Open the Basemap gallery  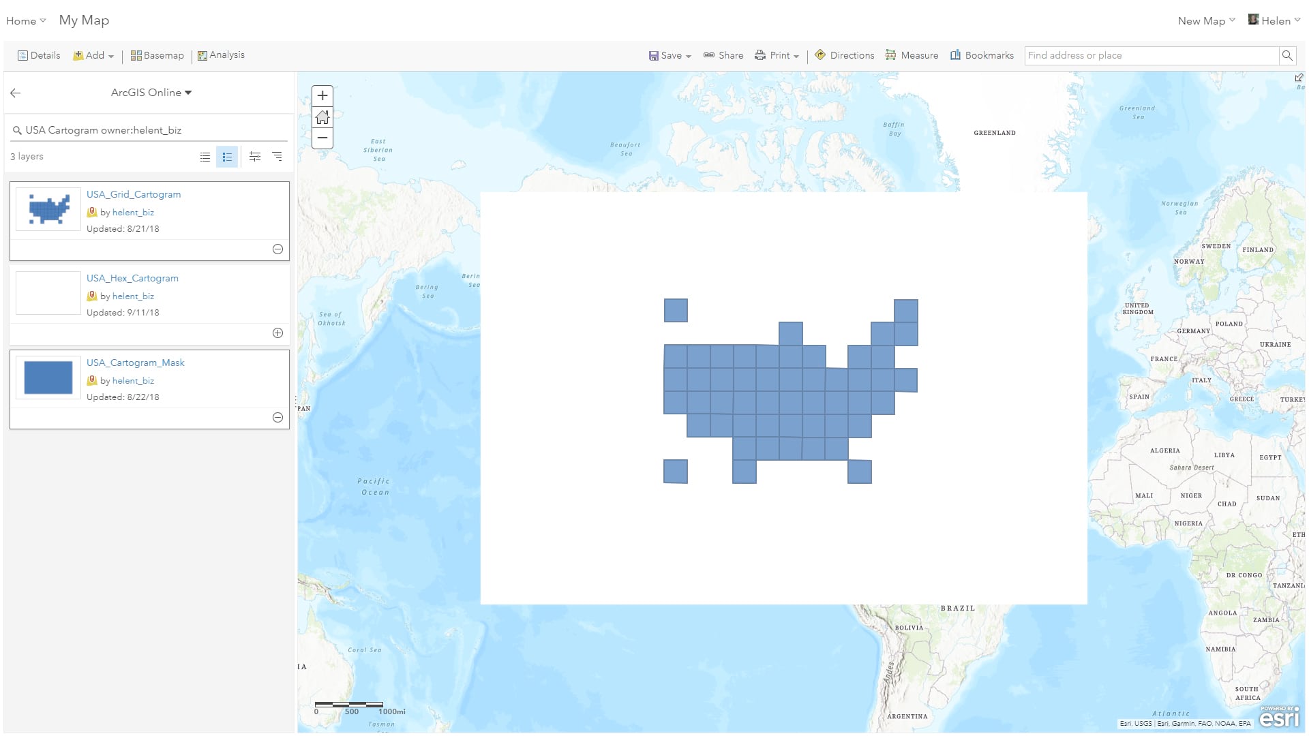point(157,55)
